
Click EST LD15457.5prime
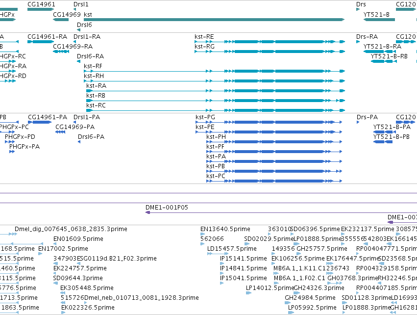click(x=232, y=249)
